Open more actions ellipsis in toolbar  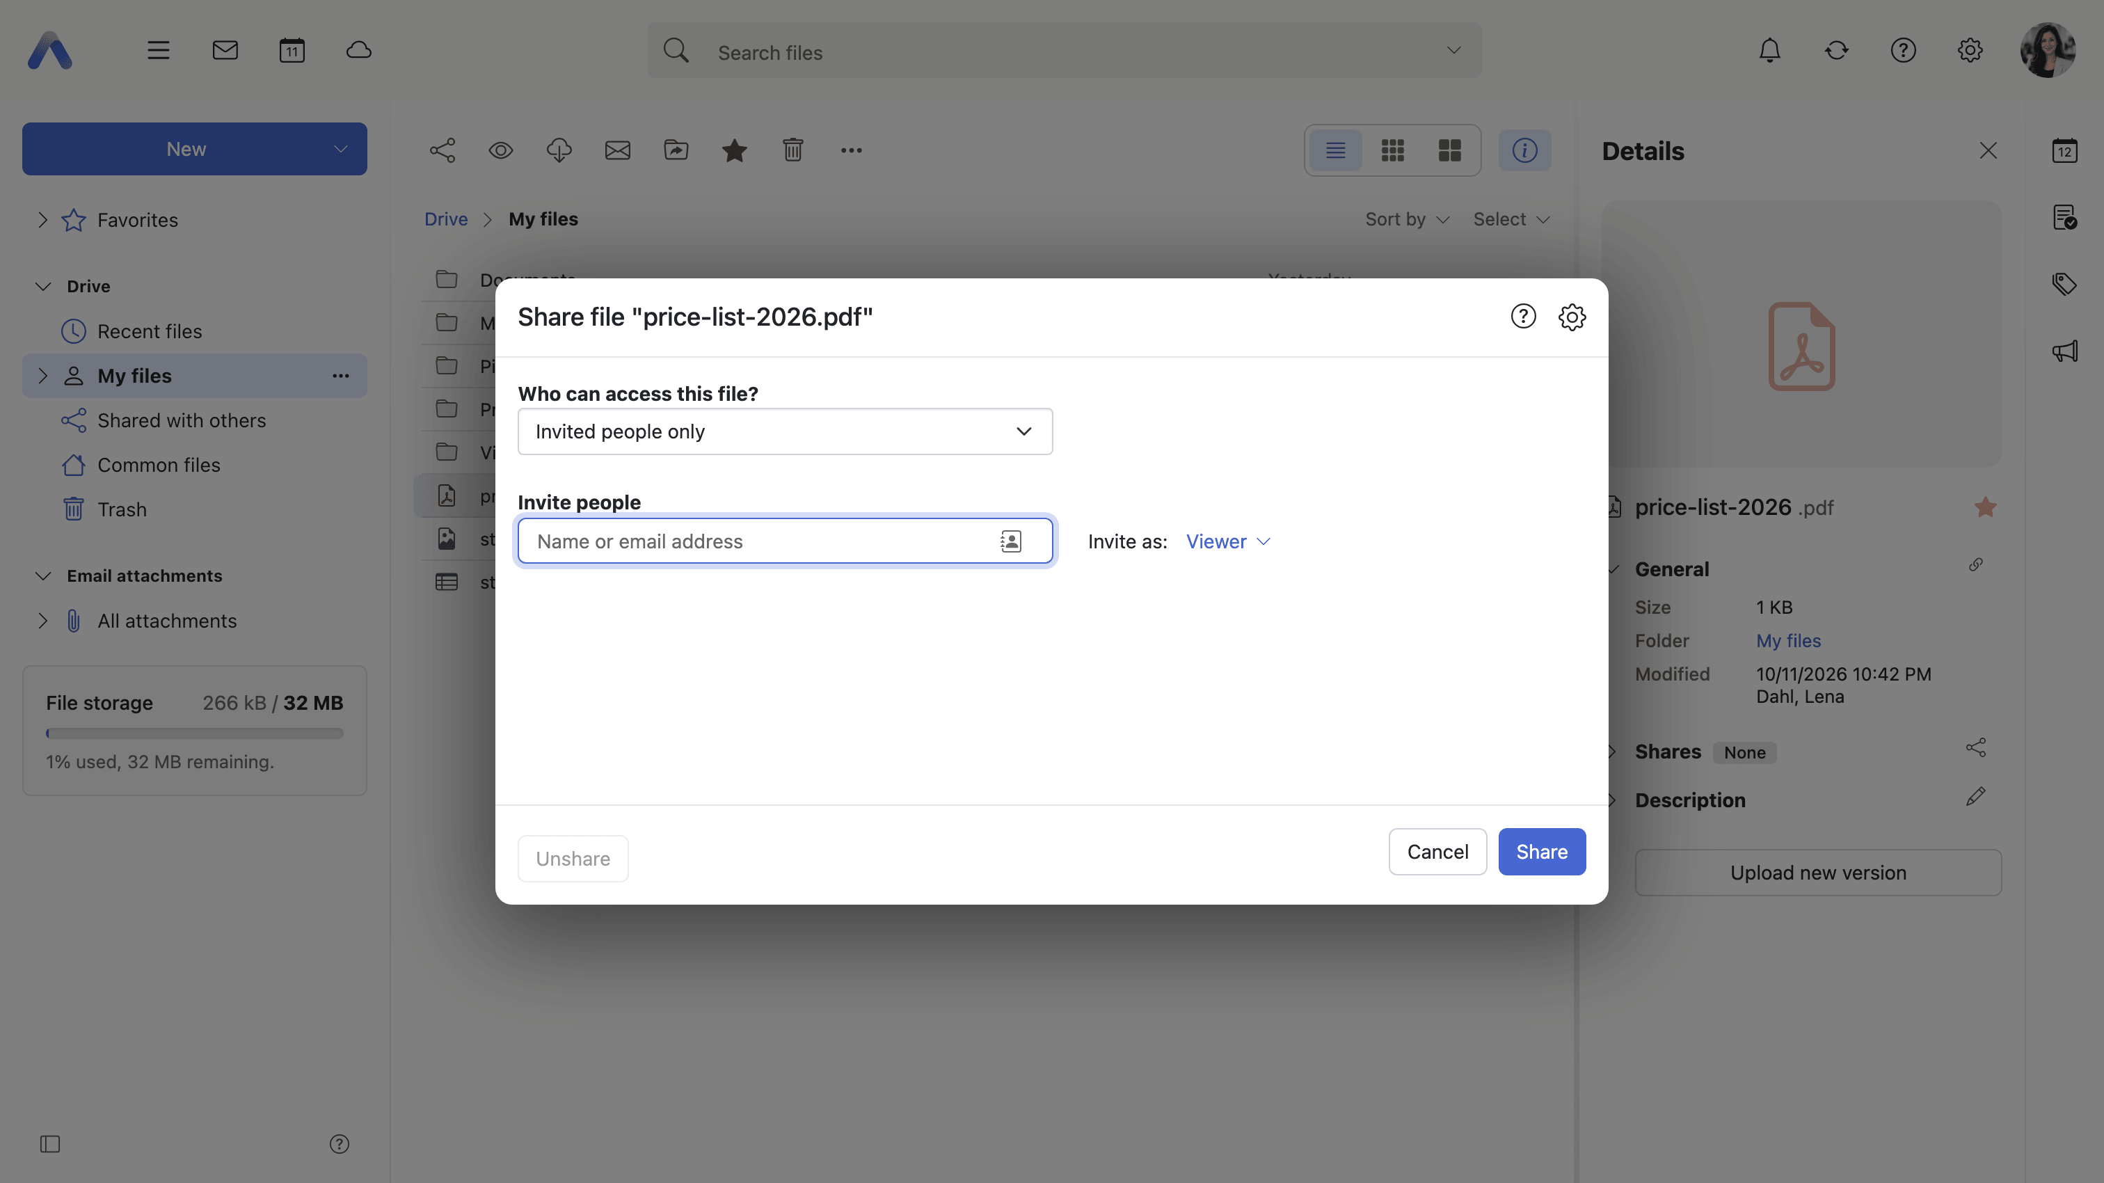[x=851, y=150]
